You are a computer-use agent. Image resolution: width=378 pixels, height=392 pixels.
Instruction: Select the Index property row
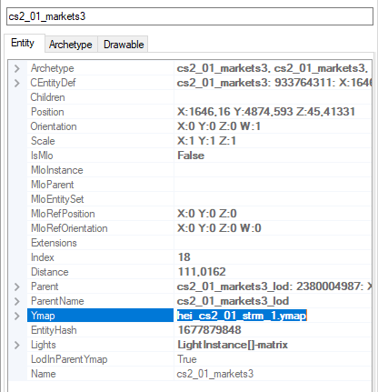[190, 257]
